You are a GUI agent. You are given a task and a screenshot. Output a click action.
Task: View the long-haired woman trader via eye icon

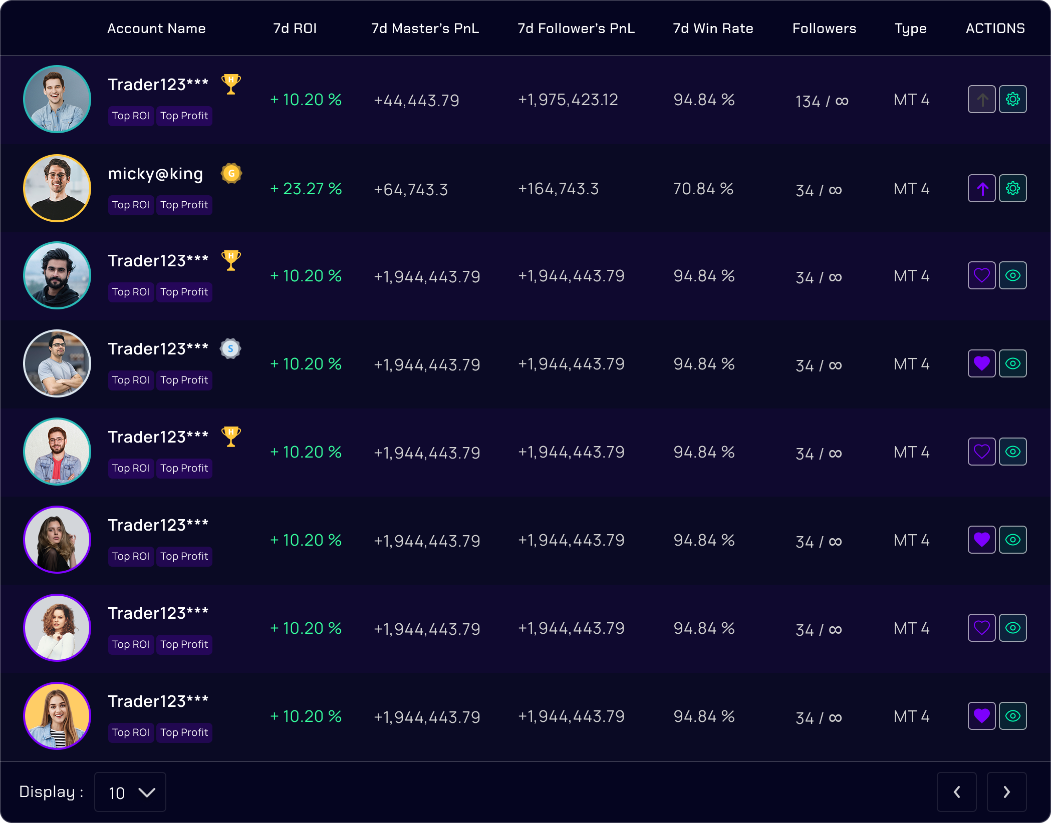point(1012,540)
